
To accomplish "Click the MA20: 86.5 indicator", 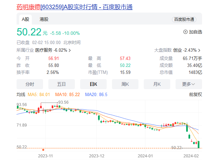I will (x=96, y=94).
